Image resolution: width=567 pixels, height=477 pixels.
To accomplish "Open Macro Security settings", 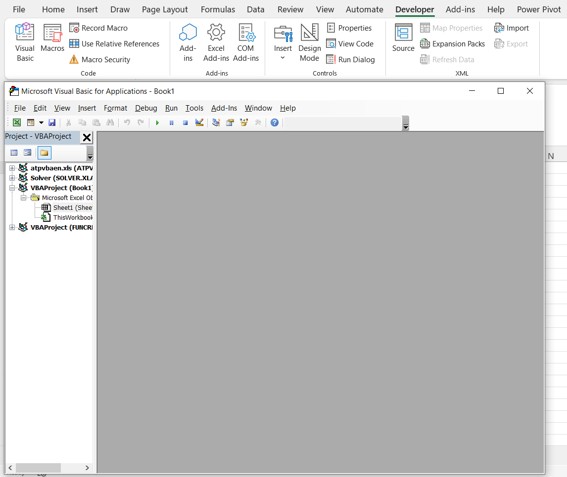I will pyautogui.click(x=104, y=59).
